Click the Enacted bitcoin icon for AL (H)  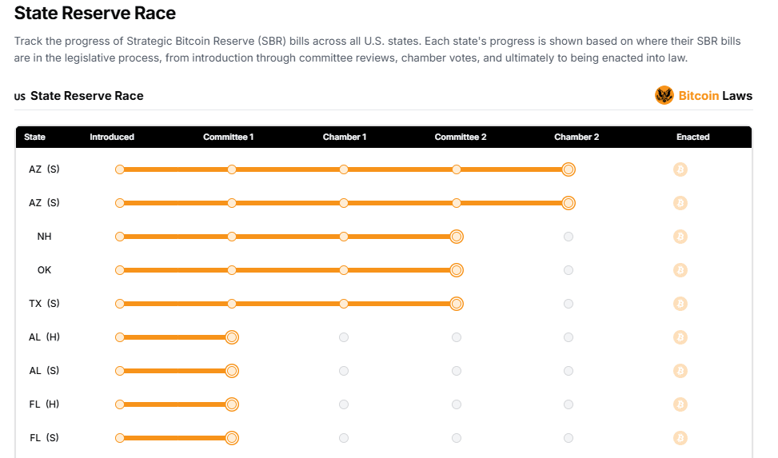[x=680, y=337]
